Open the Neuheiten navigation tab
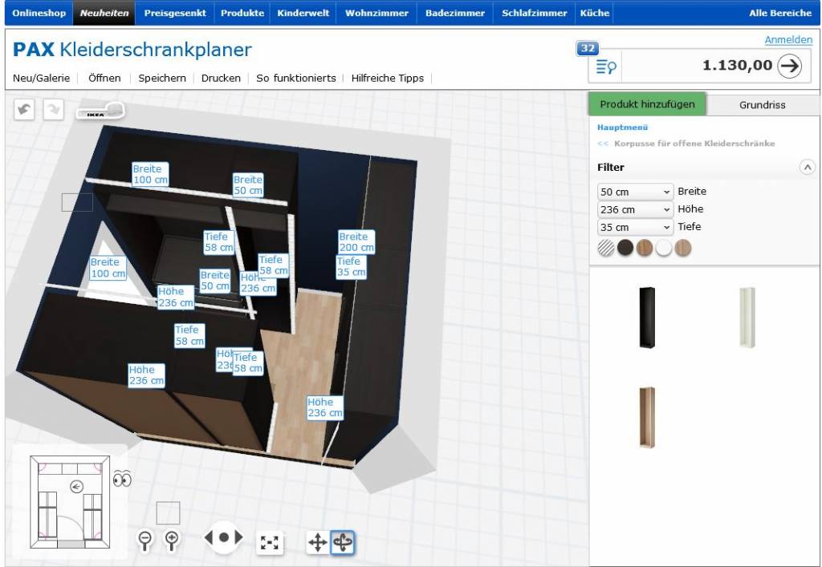This screenshot has width=822, height=567. tap(104, 13)
